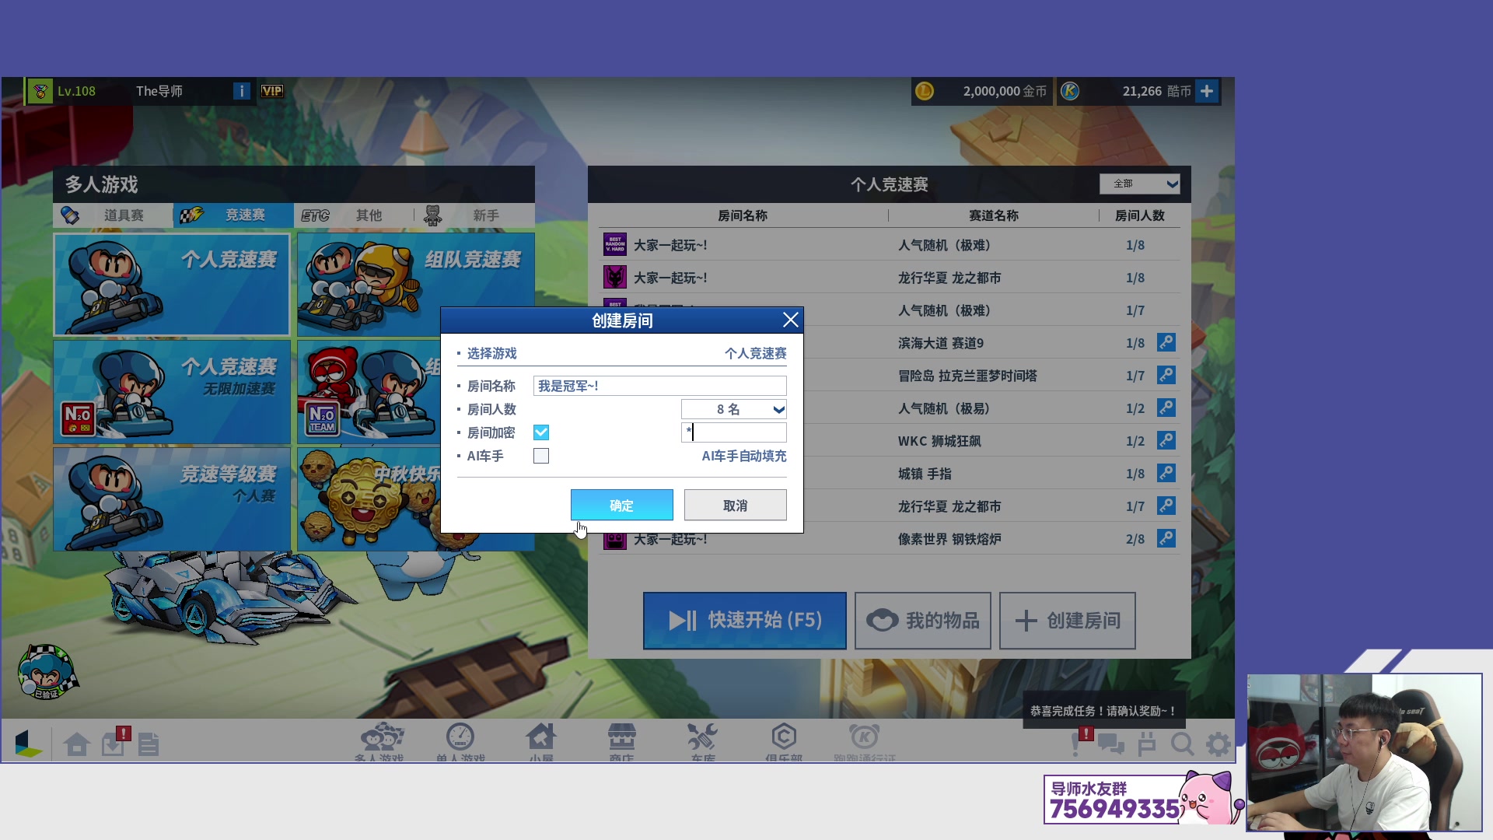Click the verified racer avatar badge

click(x=47, y=672)
